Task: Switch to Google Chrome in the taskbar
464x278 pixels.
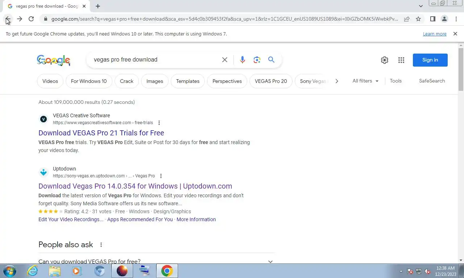Action: point(167,271)
